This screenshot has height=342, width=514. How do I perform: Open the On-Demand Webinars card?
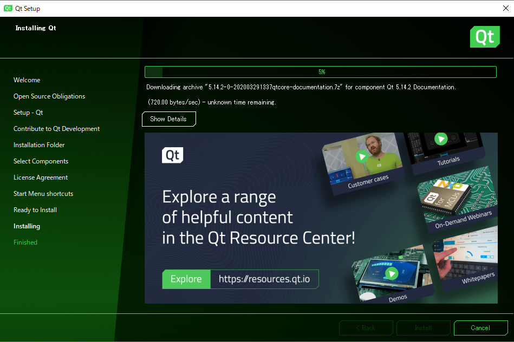coord(459,199)
